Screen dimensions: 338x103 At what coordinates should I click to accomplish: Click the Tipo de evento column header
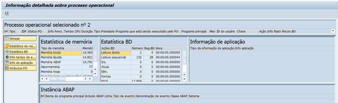click(124, 96)
